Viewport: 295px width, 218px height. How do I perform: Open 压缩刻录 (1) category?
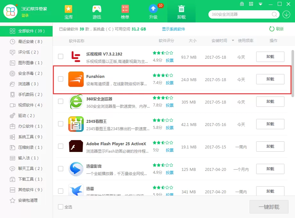(26, 147)
